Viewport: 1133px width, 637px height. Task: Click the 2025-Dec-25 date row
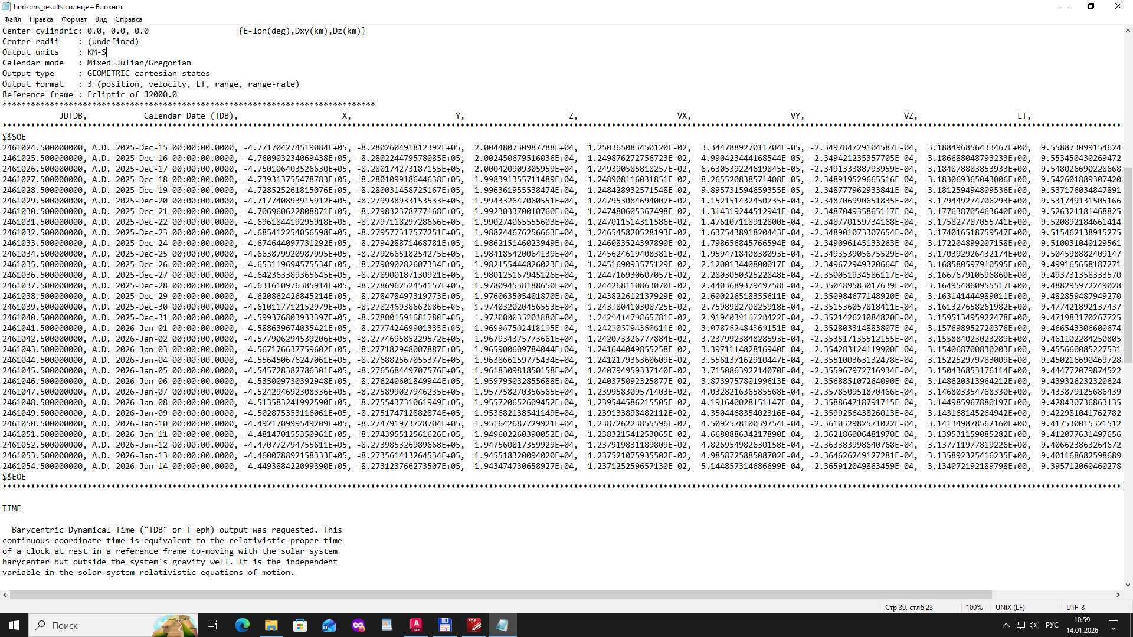[x=561, y=254]
